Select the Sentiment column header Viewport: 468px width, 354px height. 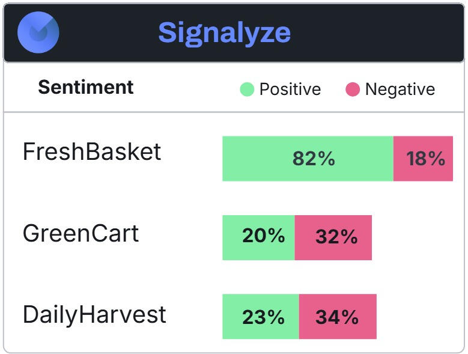(86, 87)
